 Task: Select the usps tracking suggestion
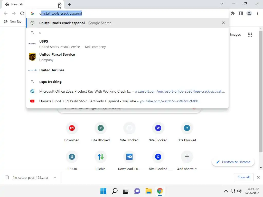tap(127, 82)
